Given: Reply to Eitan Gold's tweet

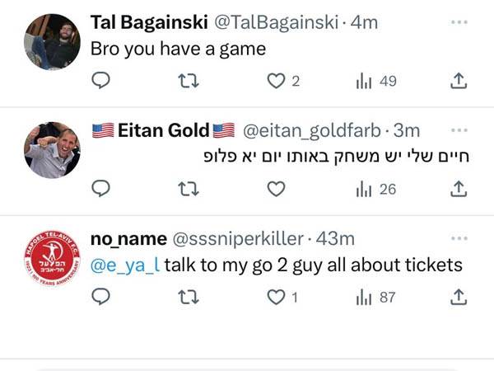Looking at the screenshot, I should pyautogui.click(x=100, y=189).
